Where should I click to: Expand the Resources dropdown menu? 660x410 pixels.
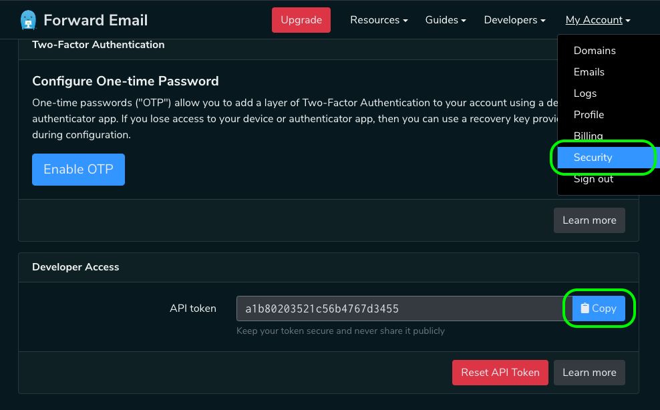pyautogui.click(x=379, y=20)
